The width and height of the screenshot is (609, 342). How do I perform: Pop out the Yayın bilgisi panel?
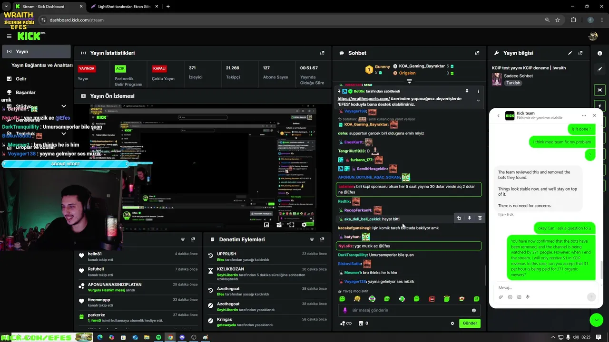click(580, 53)
